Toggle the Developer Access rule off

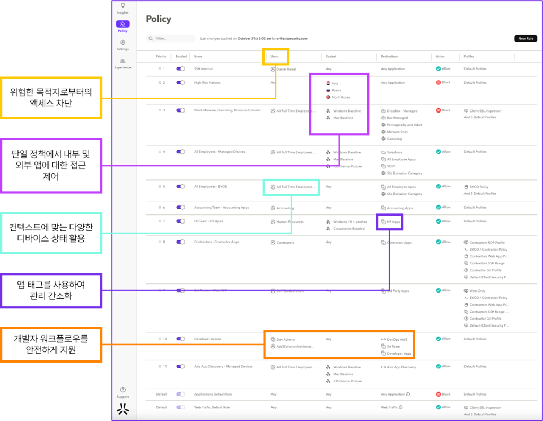(180, 339)
